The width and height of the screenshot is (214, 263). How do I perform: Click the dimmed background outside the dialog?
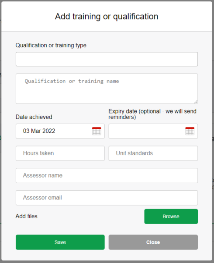tap(213, 117)
